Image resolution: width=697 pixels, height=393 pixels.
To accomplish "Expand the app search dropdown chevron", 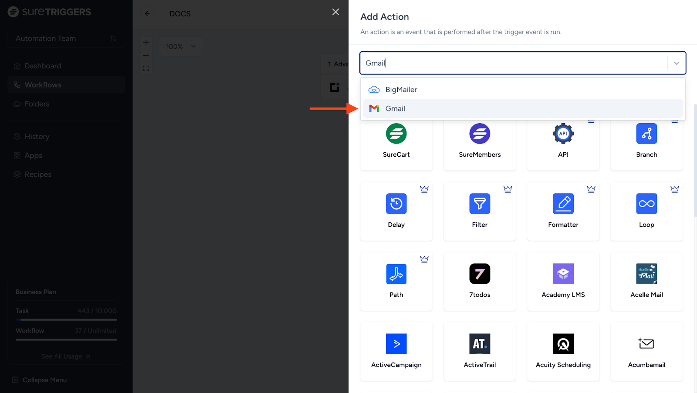I will [676, 63].
